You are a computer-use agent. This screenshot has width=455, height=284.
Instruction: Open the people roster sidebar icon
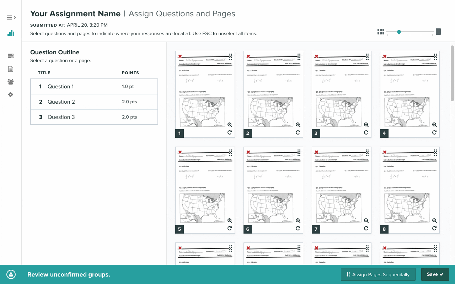click(x=11, y=82)
